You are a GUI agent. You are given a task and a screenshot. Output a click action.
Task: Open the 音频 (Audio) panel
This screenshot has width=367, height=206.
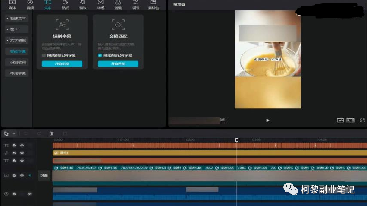click(x=30, y=4)
